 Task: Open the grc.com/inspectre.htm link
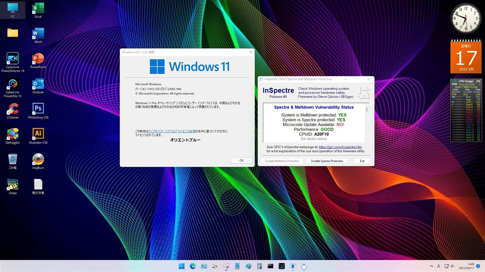click(x=340, y=147)
